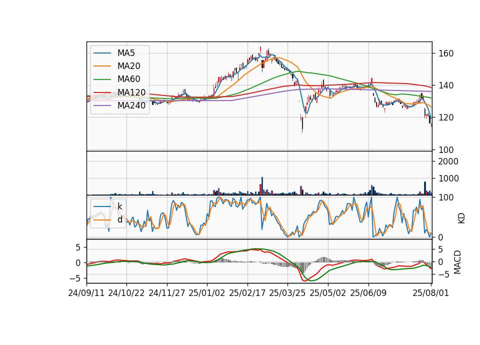Click the 24/09/11 date label
480x345 pixels.
tap(86, 293)
